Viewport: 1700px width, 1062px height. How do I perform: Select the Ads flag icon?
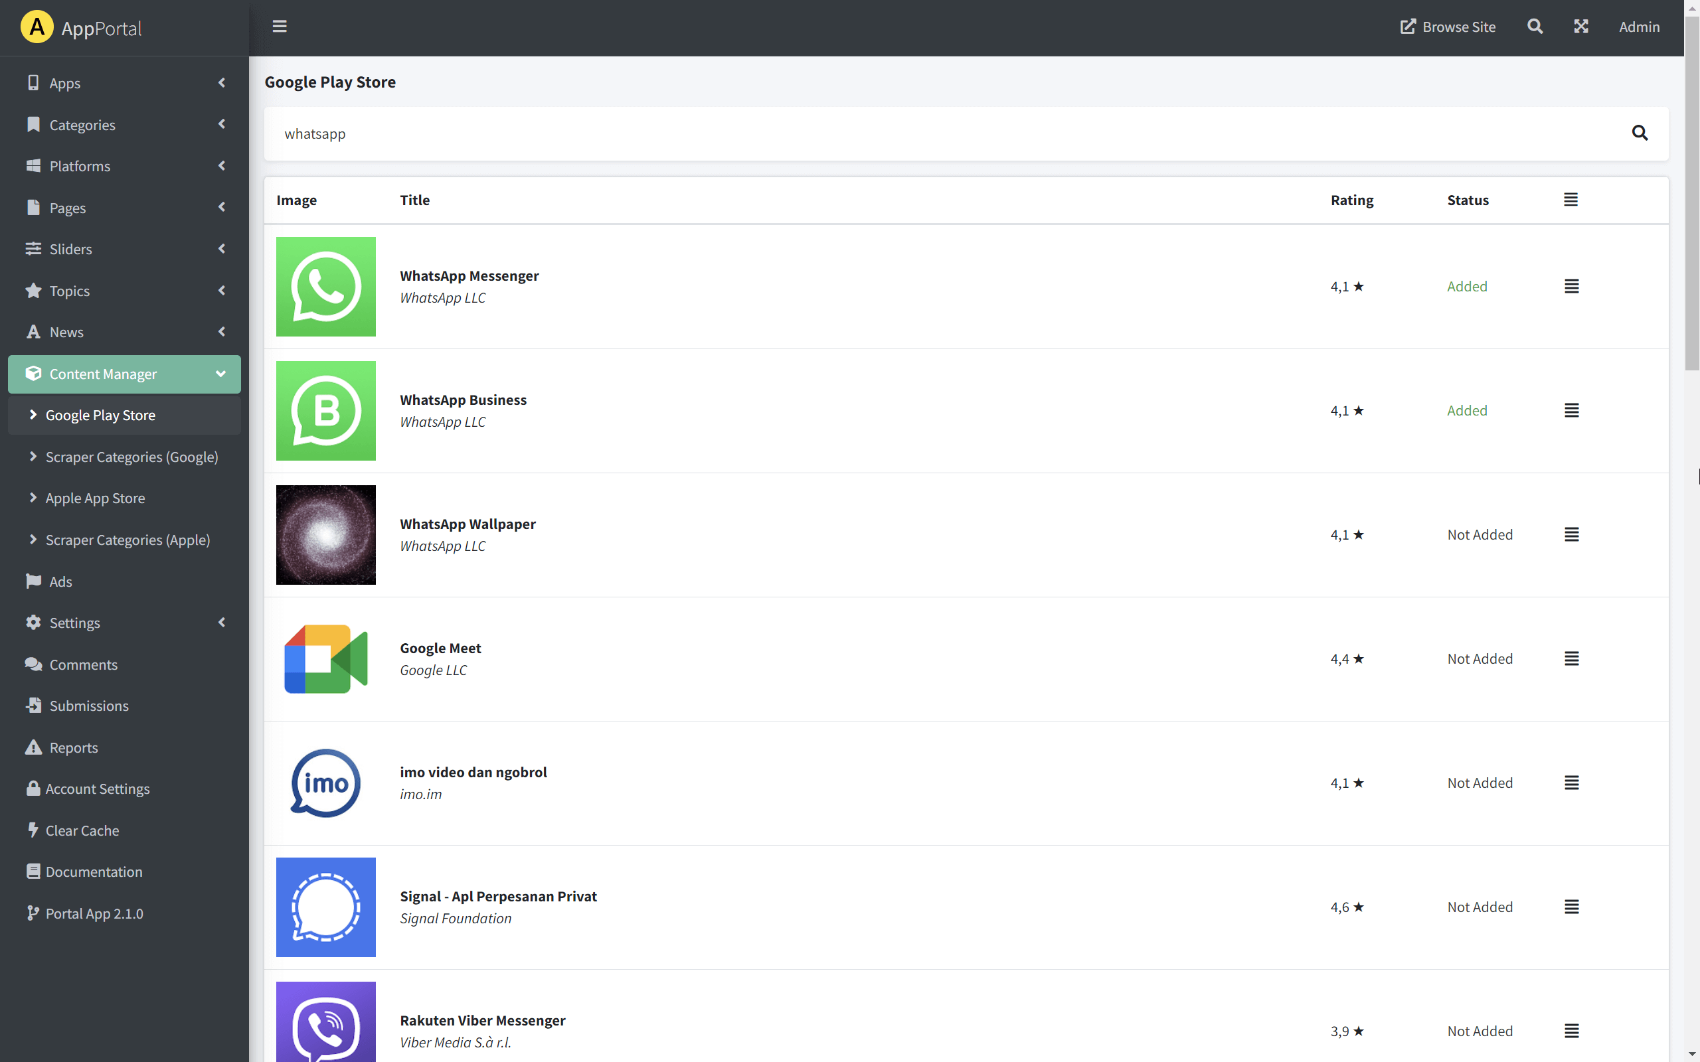33,581
